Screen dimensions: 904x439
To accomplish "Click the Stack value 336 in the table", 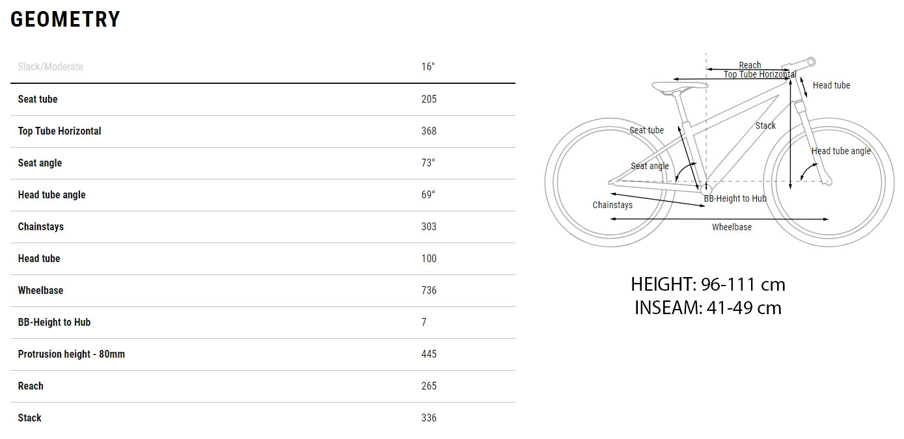I will 429,418.
